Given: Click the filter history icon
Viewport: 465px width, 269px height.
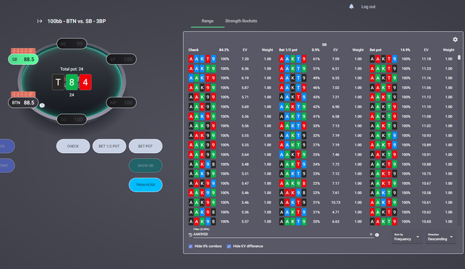Looking at the screenshot, I should pyautogui.click(x=190, y=235).
